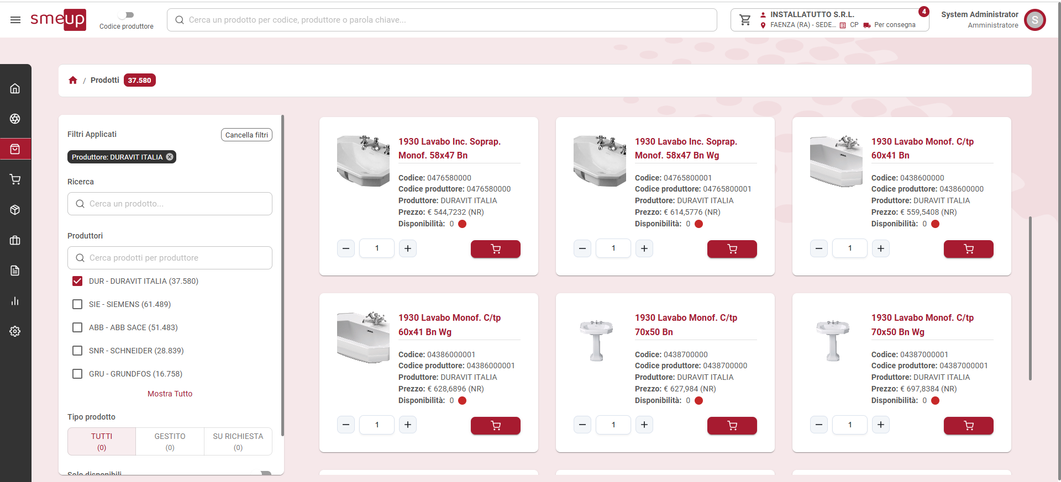Open the documents sidebar item
This screenshot has width=1061, height=482.
15,271
